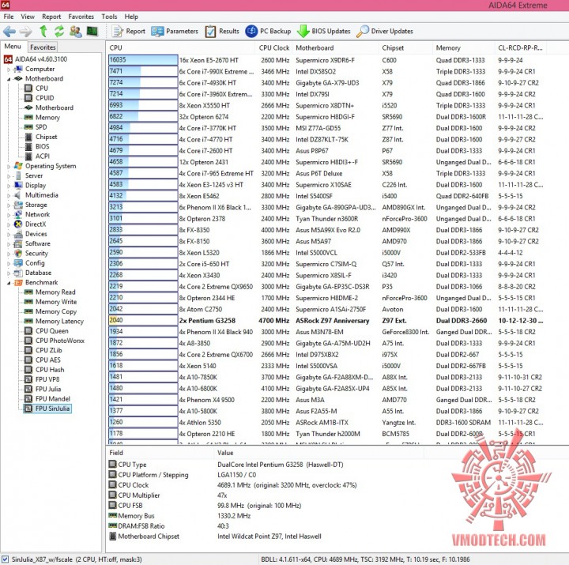
Task: Select the 16x Xeon E5-2670 HT row
Action: 326,60
